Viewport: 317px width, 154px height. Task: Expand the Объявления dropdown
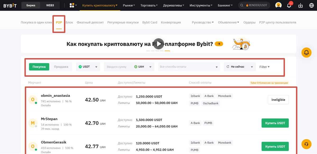(x=229, y=22)
